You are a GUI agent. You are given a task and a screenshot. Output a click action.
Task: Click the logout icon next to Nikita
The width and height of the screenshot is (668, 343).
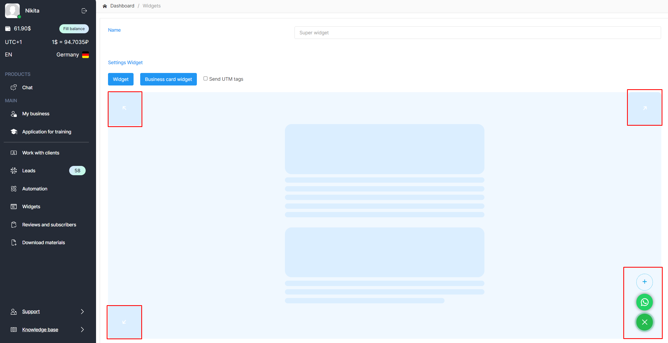[84, 11]
